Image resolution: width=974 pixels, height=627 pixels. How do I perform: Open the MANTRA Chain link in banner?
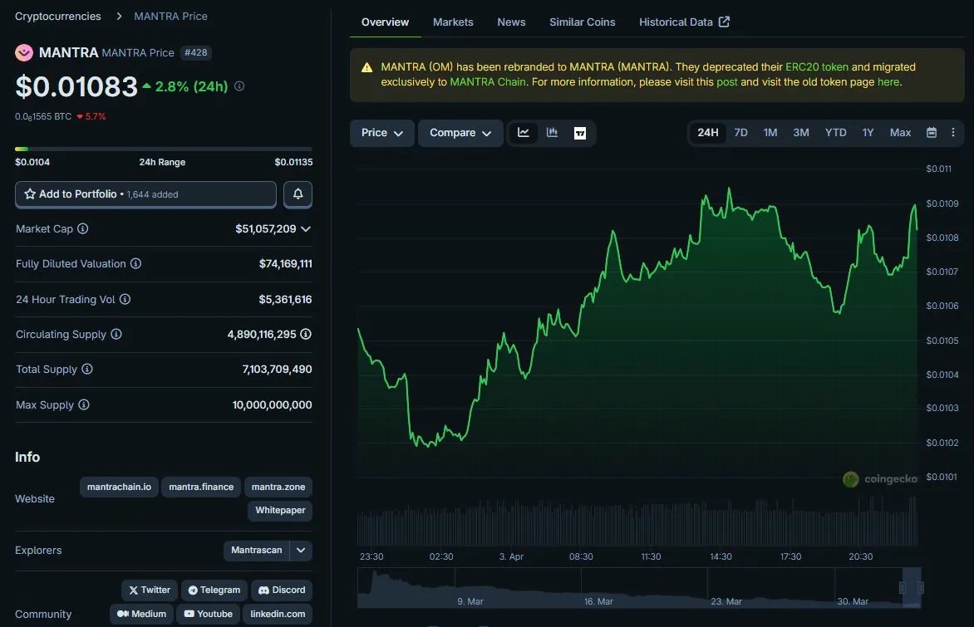click(488, 82)
